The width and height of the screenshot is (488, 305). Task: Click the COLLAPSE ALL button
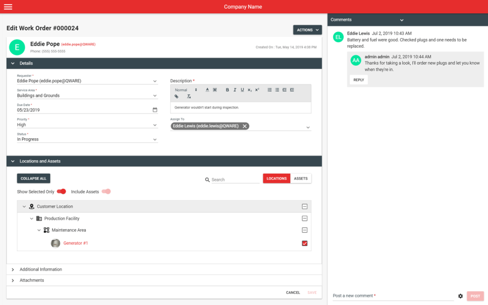coord(33,178)
